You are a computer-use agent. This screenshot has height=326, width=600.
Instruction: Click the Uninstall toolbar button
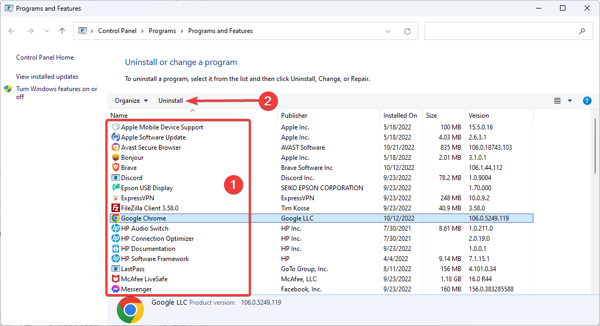coord(171,101)
